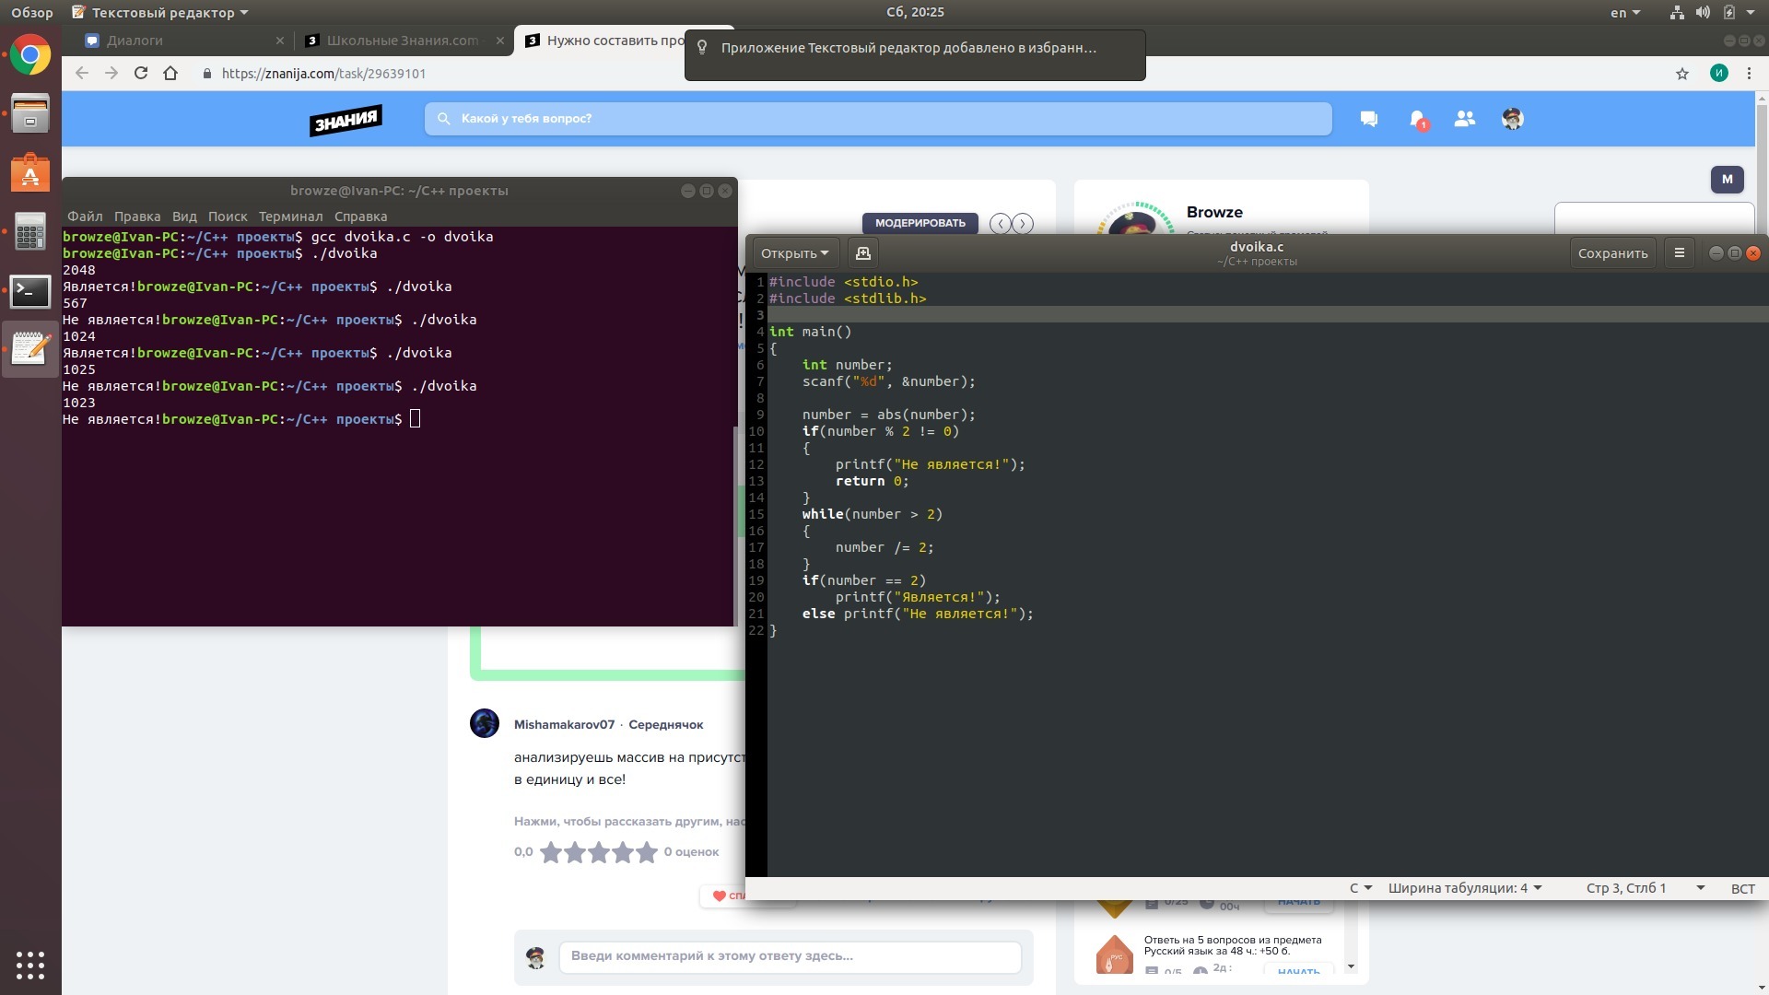
Task: Toggle the ВСТ insert mode indicator
Action: (1742, 888)
